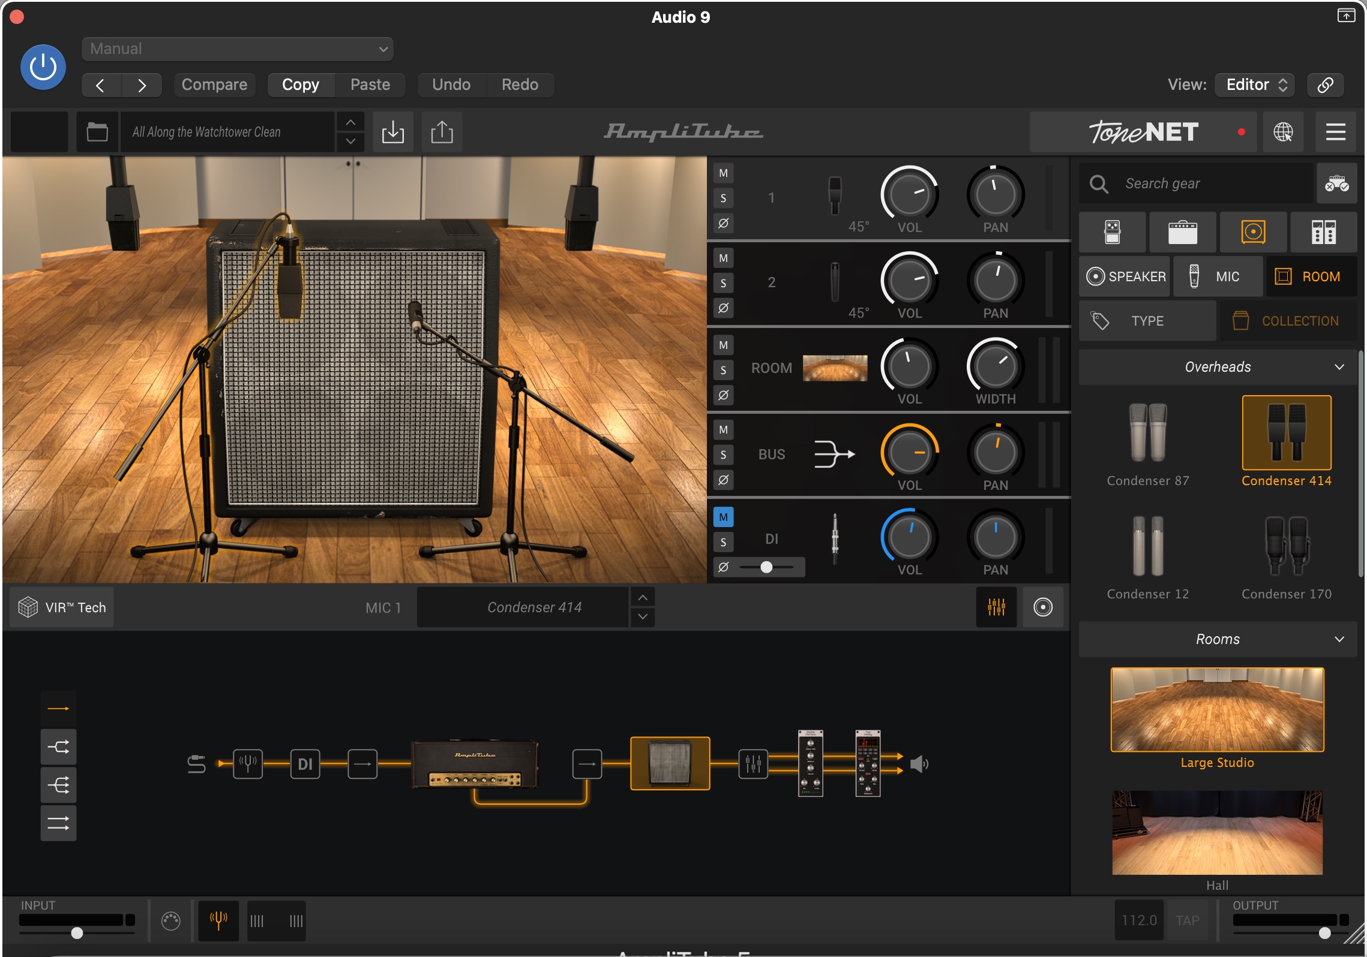Toggle the plugin power bypass button

pyautogui.click(x=43, y=67)
